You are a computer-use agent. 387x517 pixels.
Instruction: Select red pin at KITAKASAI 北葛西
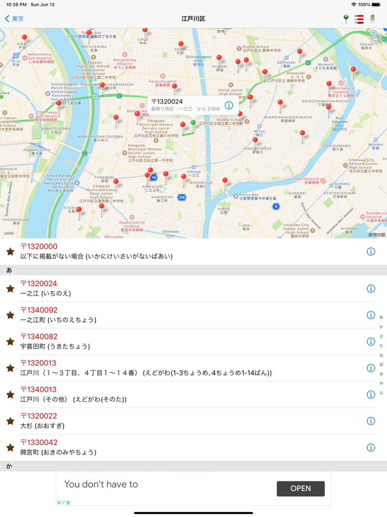79,210
